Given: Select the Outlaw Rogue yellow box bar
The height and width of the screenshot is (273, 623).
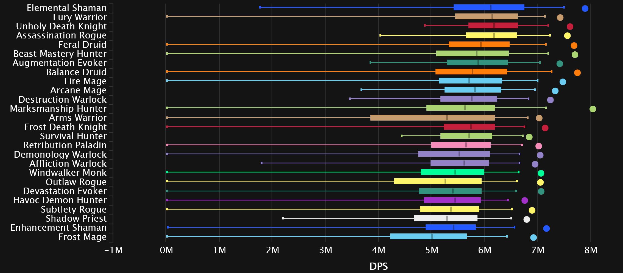Looking at the screenshot, I should point(438,181).
